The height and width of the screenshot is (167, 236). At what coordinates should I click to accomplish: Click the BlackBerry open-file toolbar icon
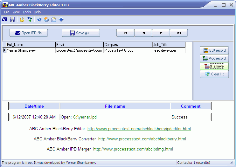(5, 19)
